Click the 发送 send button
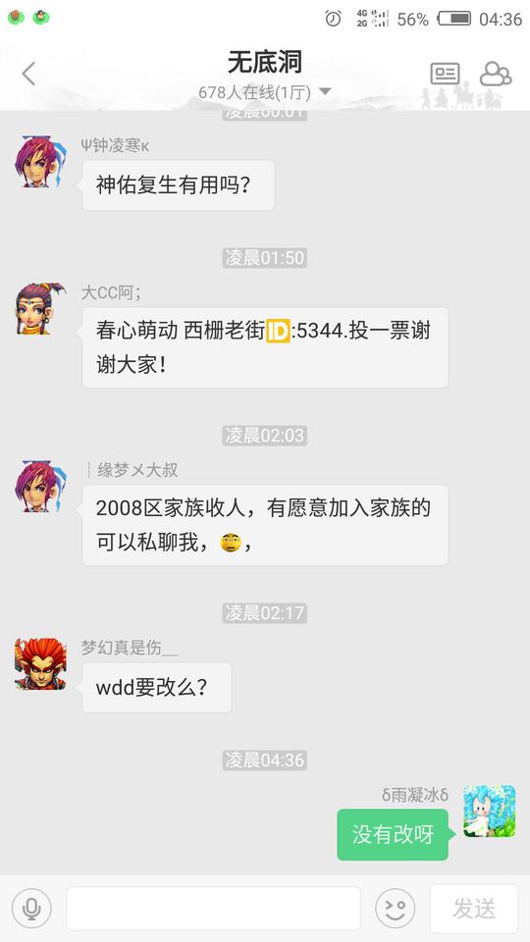Viewport: 530px width, 942px height. tap(474, 909)
